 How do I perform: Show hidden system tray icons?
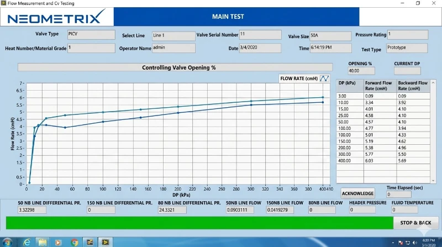click(x=393, y=243)
